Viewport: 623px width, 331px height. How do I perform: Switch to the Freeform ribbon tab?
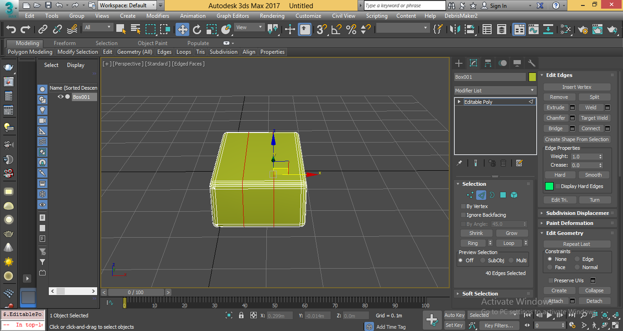pos(65,43)
